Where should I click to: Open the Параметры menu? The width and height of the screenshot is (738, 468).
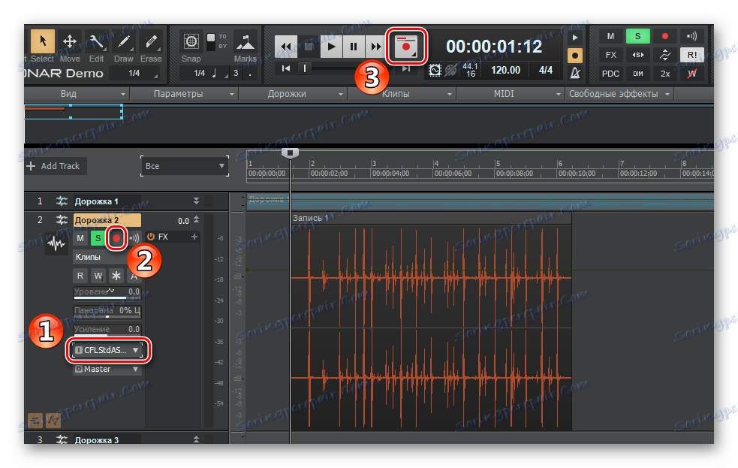(x=178, y=94)
